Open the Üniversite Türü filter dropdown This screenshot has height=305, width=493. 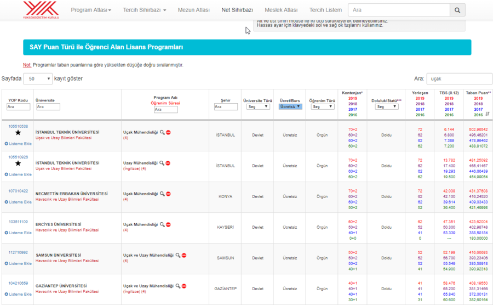tap(257, 107)
